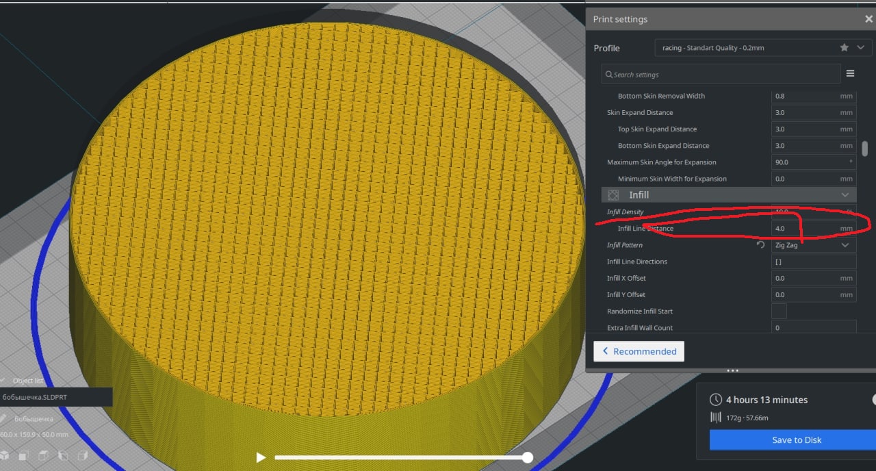Click the simulation progress slider track
876x471 pixels.
tap(400, 457)
